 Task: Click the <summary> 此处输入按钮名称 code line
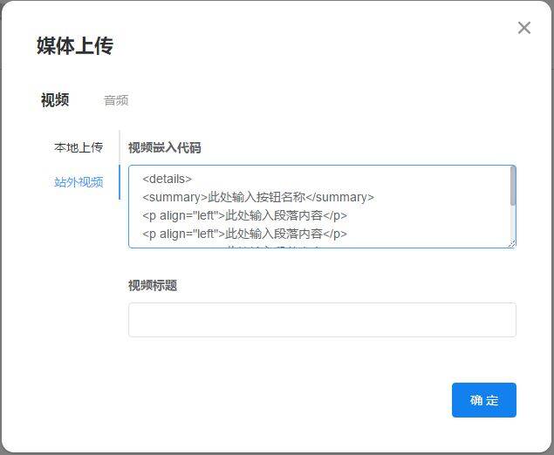pyautogui.click(x=257, y=197)
